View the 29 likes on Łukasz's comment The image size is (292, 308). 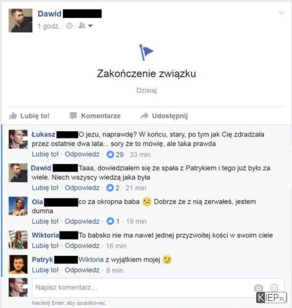click(x=115, y=155)
